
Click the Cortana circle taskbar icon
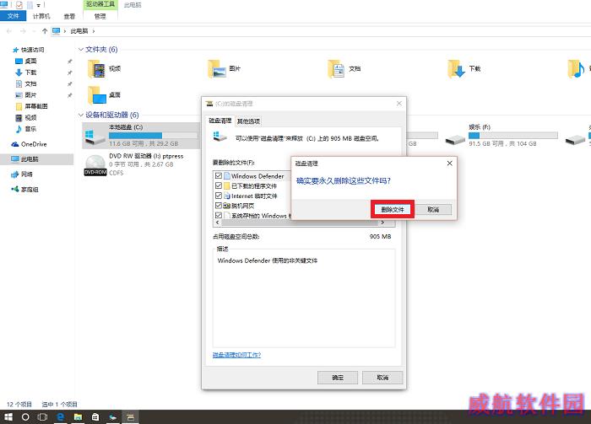[x=25, y=417]
